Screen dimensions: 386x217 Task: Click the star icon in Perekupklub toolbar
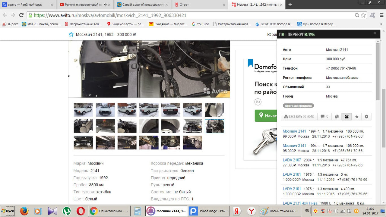(356, 116)
